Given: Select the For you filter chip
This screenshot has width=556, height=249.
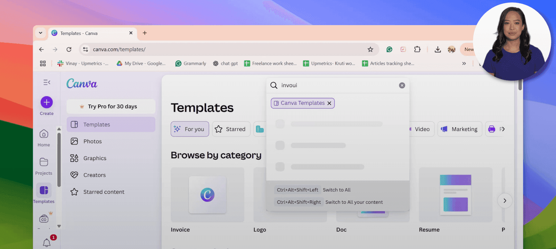Looking at the screenshot, I should [x=190, y=129].
